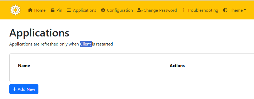Open the Troubleshooting page
The height and width of the screenshot is (99, 254).
click(200, 10)
